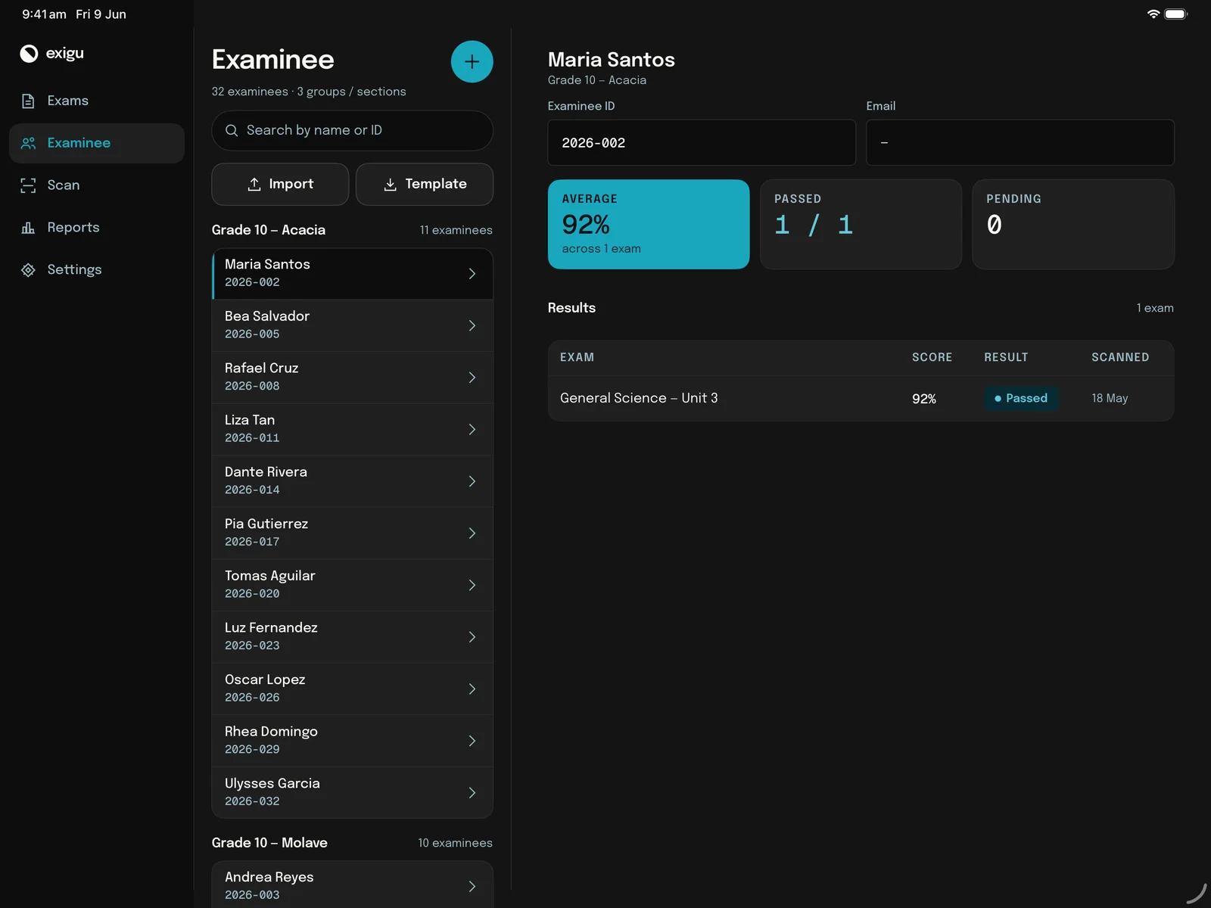Expand Dante Rivera row chevron
The height and width of the screenshot is (908, 1211).
click(472, 481)
